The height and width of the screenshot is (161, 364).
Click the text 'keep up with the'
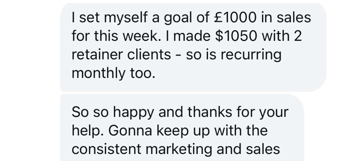click(212, 131)
